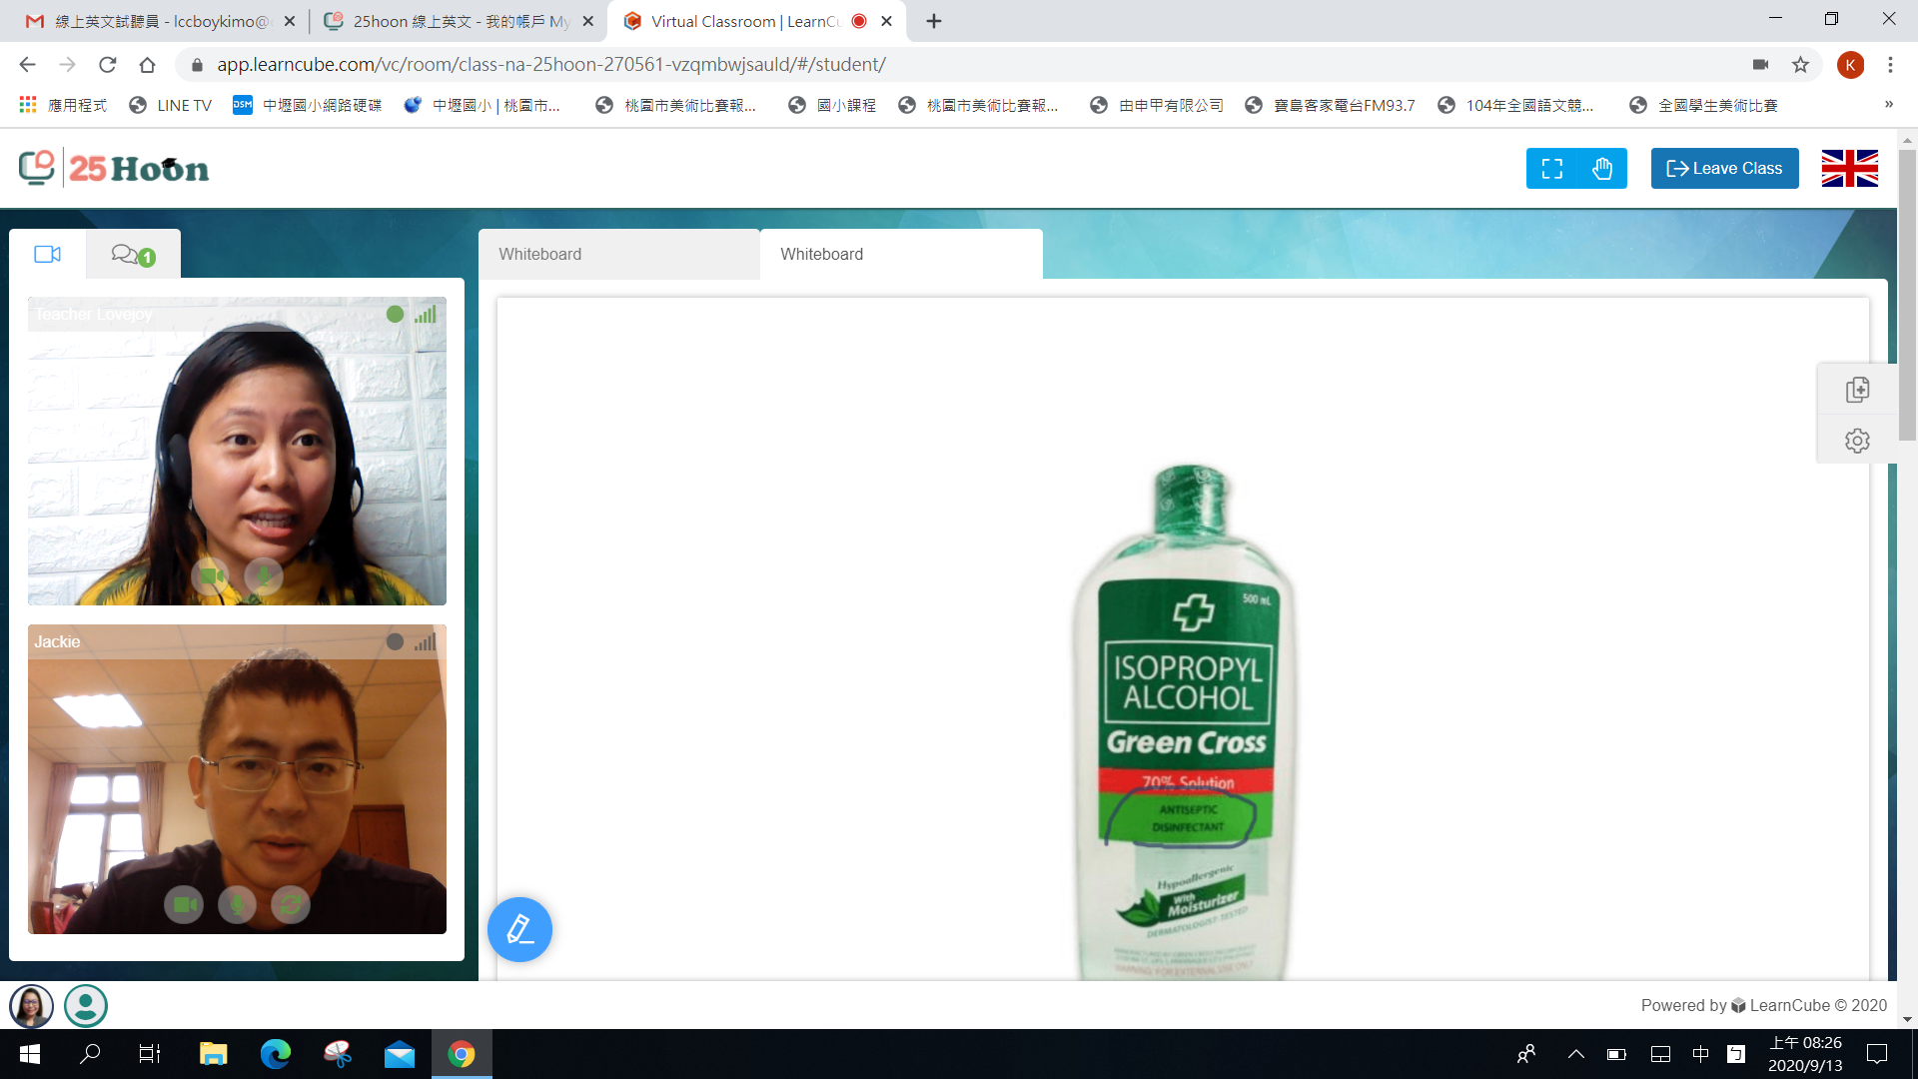The width and height of the screenshot is (1918, 1079).
Task: Refresh Jackie's video stream
Action: click(x=291, y=904)
